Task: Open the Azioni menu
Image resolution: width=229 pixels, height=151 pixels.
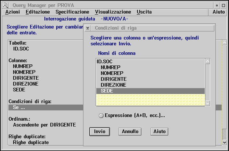Action: click(13, 12)
